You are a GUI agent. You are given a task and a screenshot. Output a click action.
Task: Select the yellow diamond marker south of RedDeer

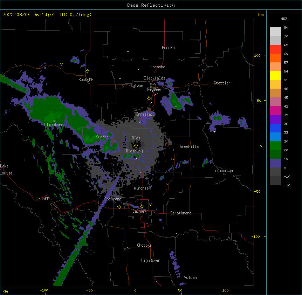click(149, 98)
